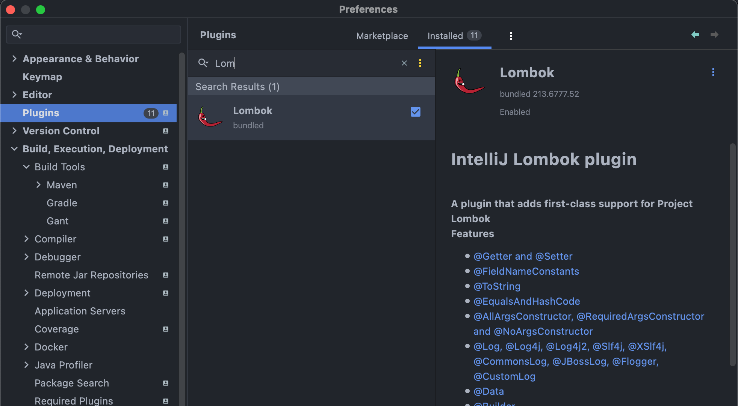Disable the Lombok plugin checkbox
738x406 pixels.
point(416,112)
